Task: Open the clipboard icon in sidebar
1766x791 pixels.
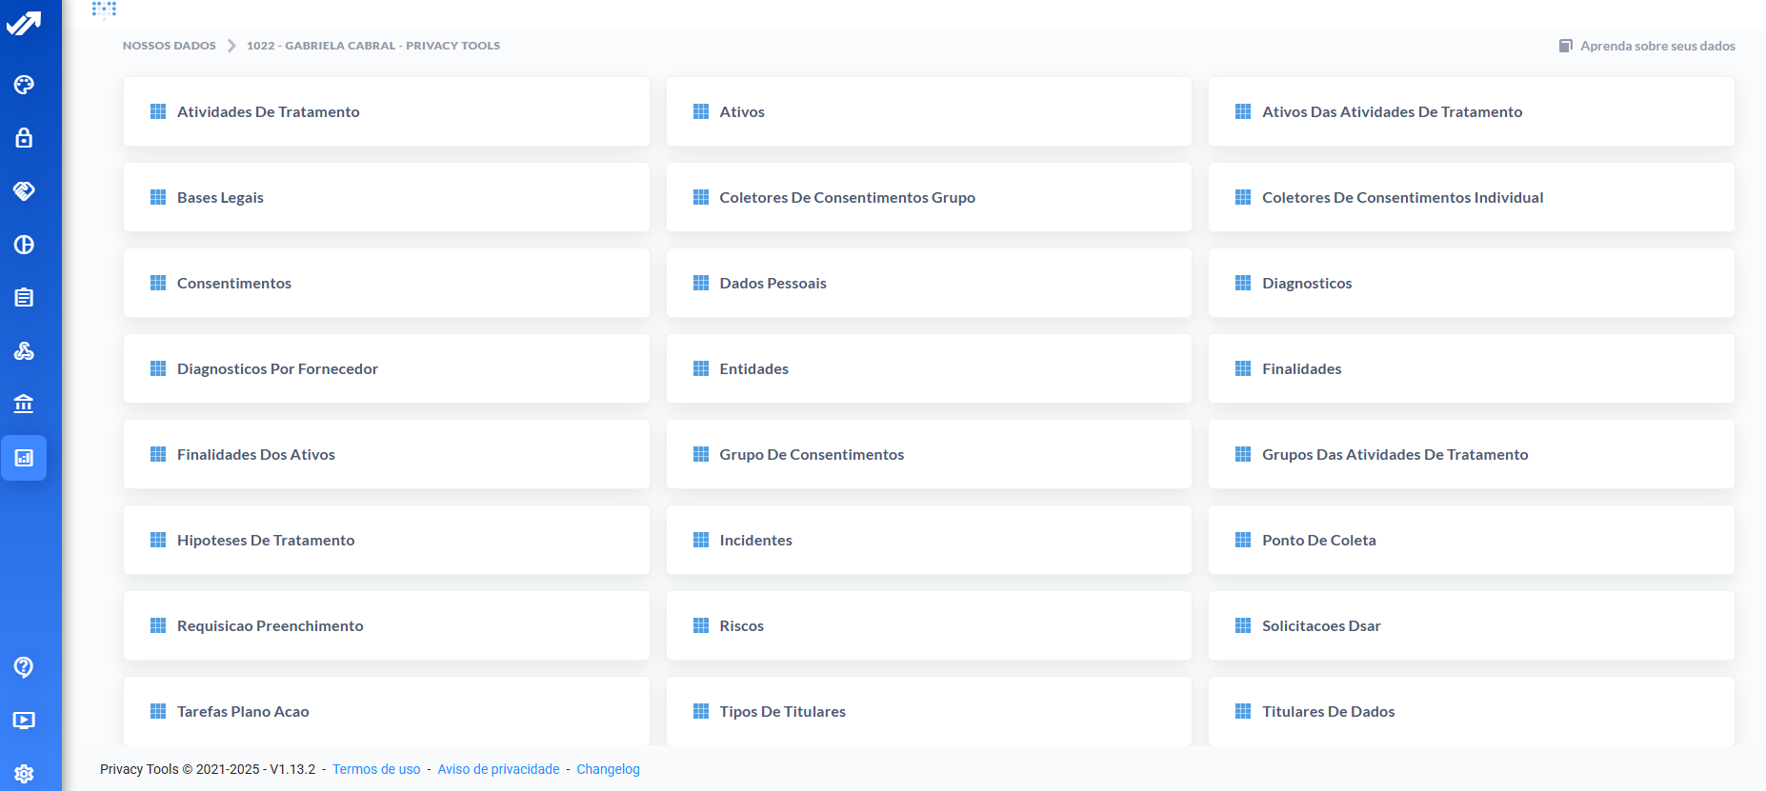Action: click(24, 298)
